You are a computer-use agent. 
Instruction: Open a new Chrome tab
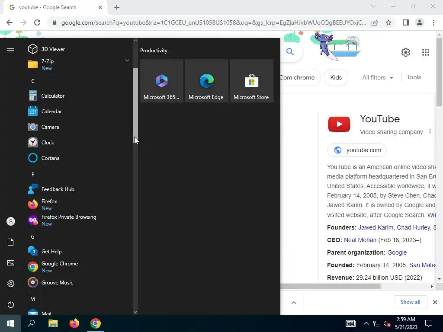tap(117, 7)
